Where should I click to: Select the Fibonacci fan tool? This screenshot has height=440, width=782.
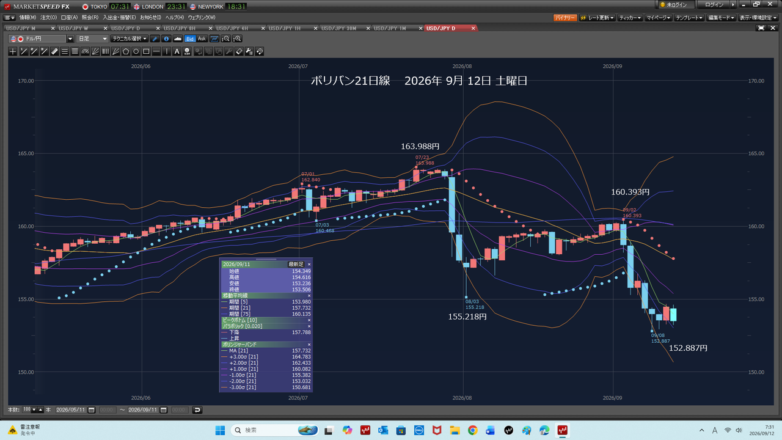tap(95, 51)
